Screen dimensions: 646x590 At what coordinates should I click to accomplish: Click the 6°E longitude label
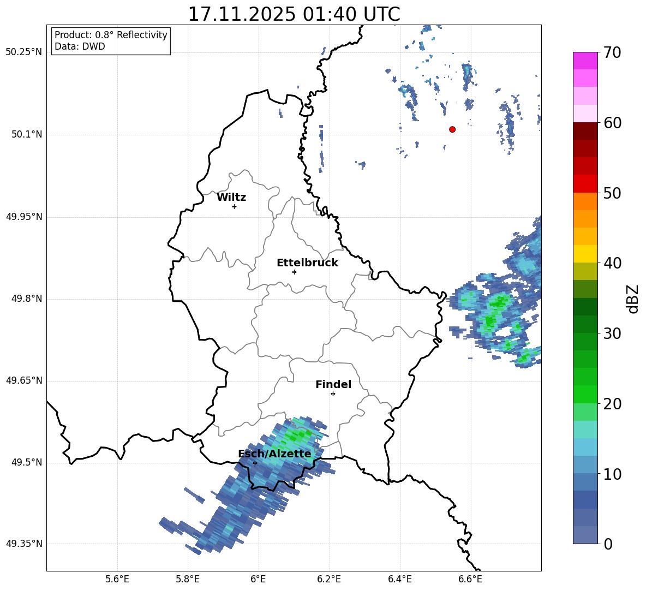coord(258,579)
